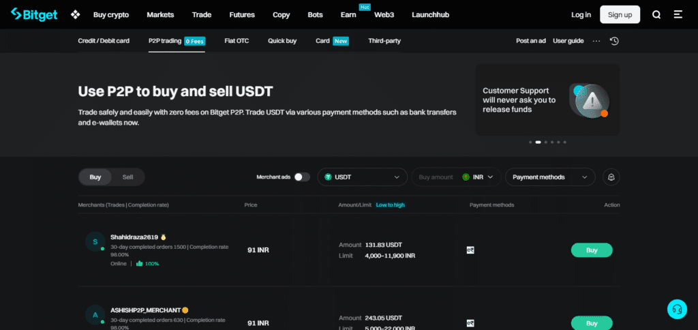The image size is (698, 330).
Task: Switch to Third-party tab
Action: pos(384,41)
